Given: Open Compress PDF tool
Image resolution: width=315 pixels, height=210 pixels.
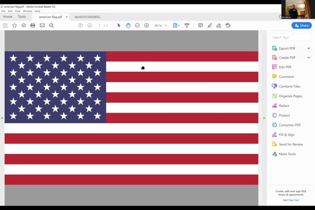Looking at the screenshot, I should [x=286, y=125].
